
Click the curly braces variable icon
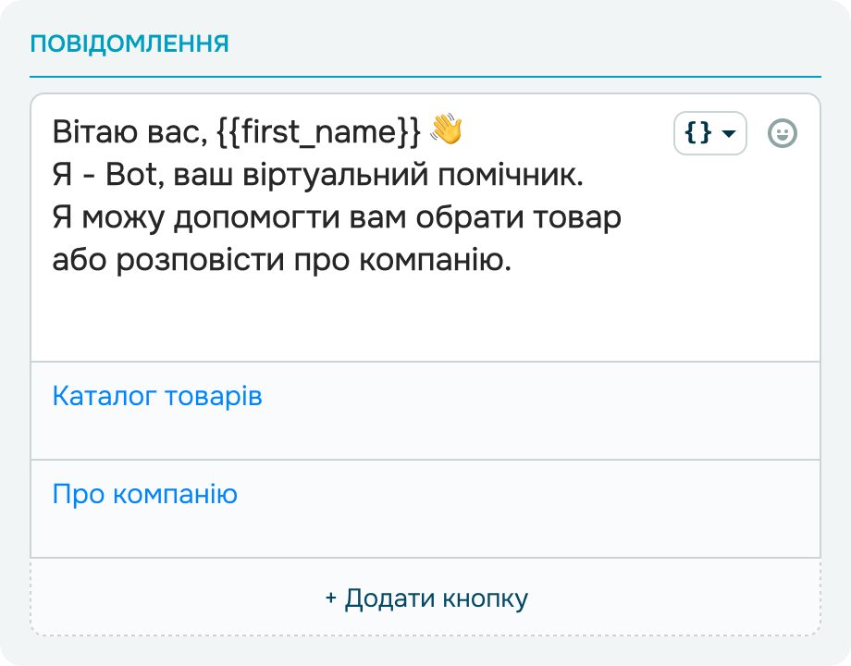point(697,133)
